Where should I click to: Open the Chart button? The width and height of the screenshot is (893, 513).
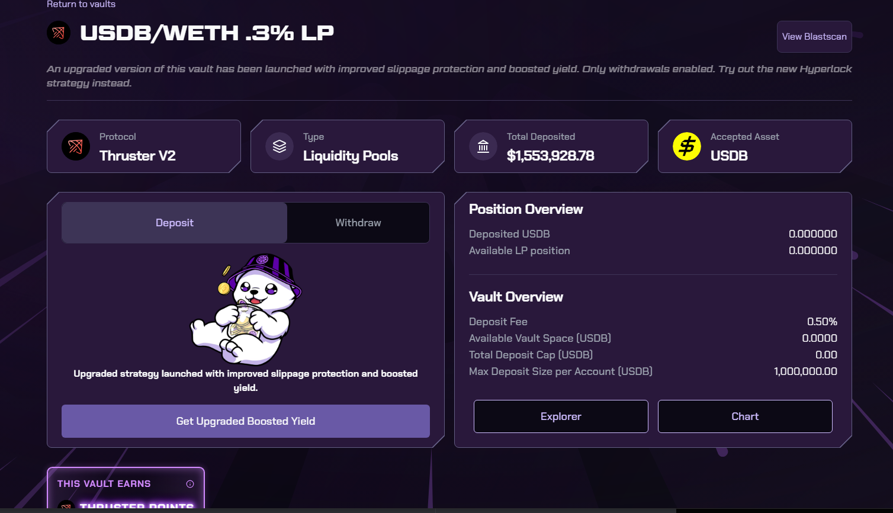click(x=745, y=416)
